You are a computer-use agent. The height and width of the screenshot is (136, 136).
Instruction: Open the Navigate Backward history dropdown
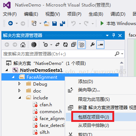[x=17, y=24]
